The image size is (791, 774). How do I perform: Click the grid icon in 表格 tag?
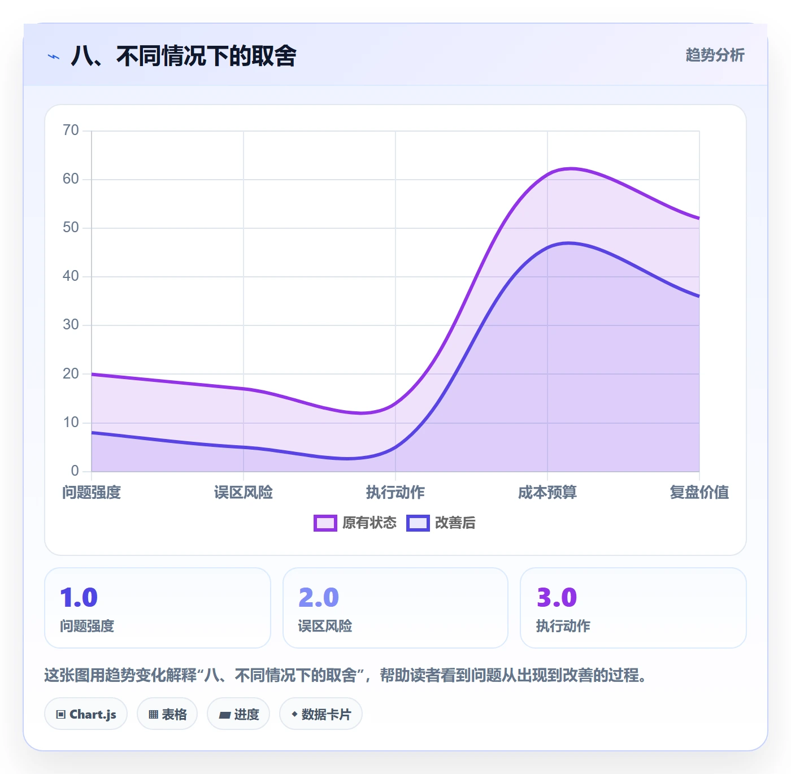click(x=153, y=715)
